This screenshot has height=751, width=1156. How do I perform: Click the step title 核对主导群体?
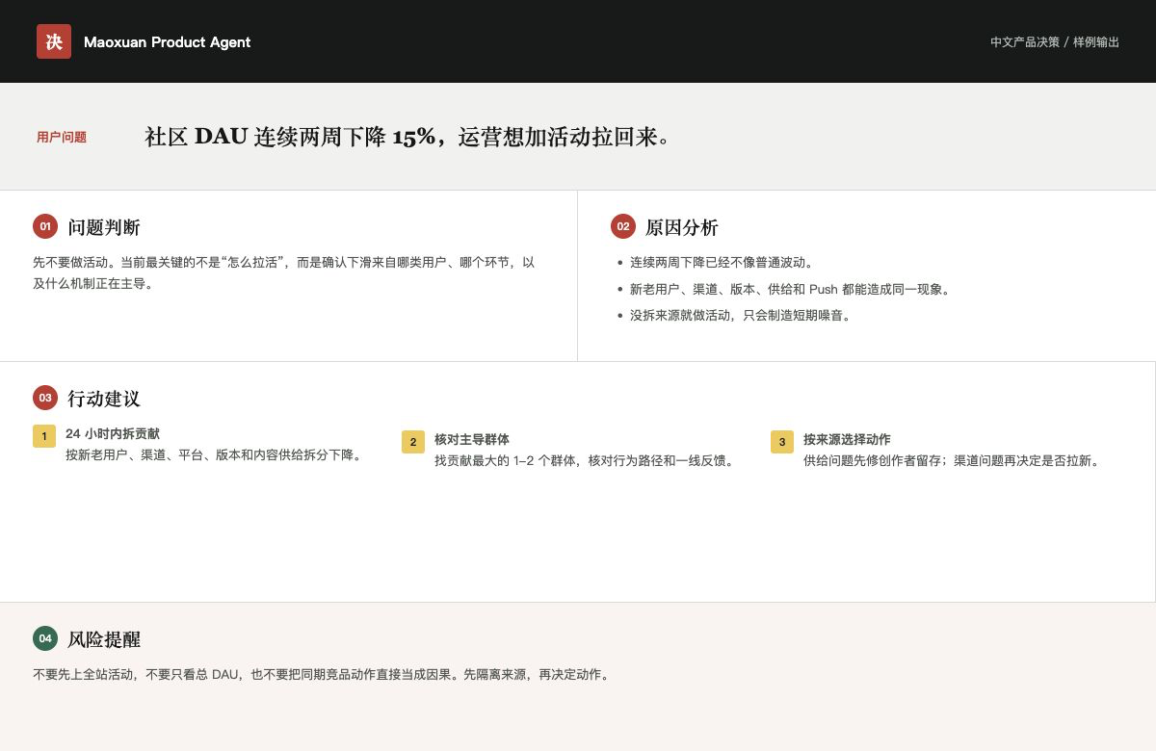click(472, 439)
